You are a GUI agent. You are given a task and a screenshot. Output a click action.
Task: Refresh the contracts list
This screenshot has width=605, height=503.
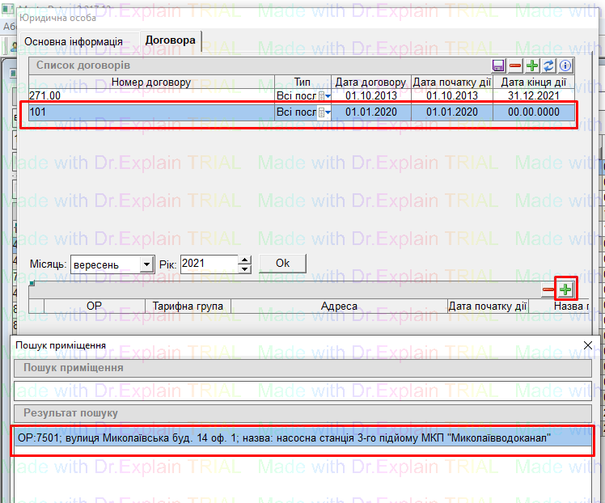(x=548, y=66)
